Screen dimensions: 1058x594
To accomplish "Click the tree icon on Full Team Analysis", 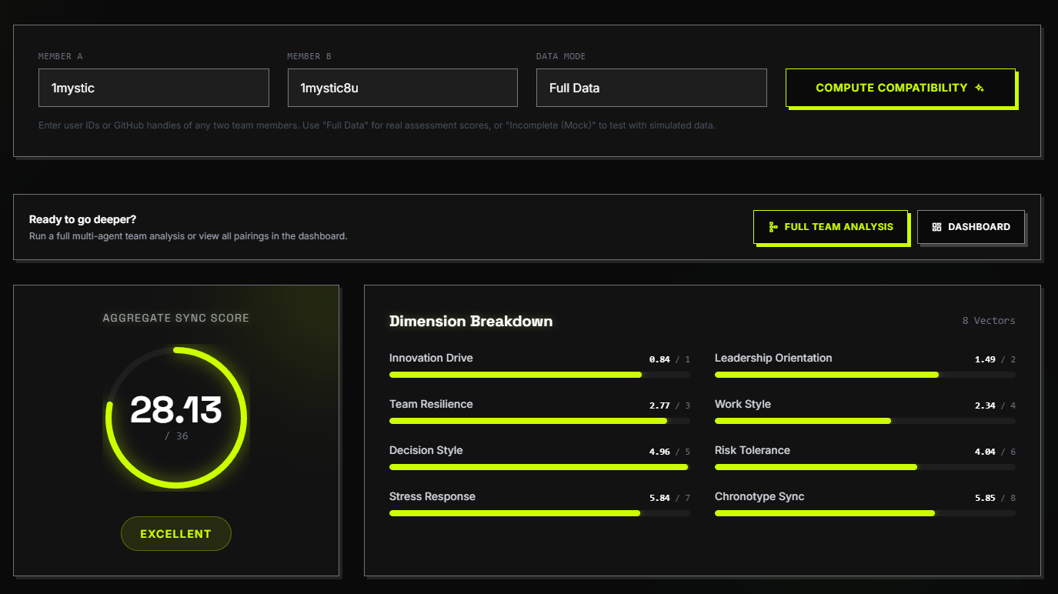I will point(773,227).
